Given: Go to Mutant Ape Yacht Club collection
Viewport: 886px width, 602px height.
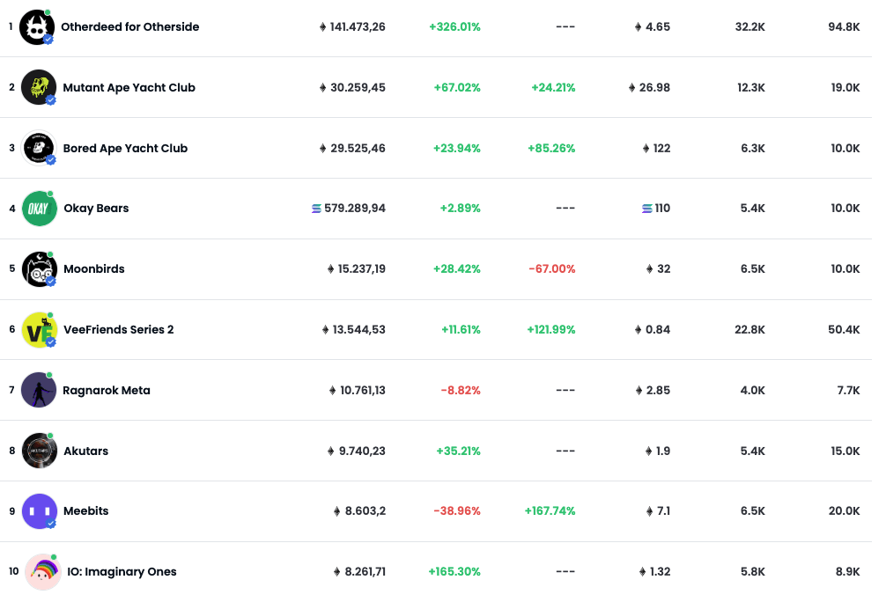Looking at the screenshot, I should [x=129, y=87].
